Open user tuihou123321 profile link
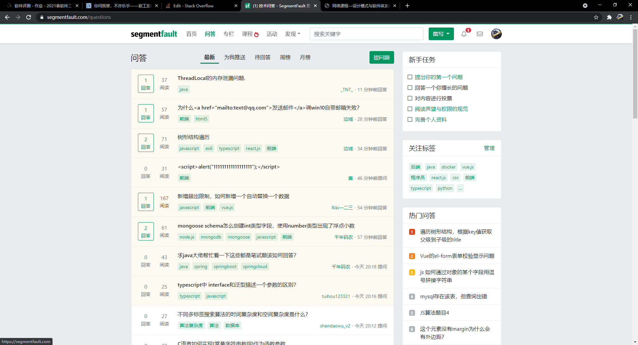Viewport: 638px width, 345px height. click(x=336, y=296)
